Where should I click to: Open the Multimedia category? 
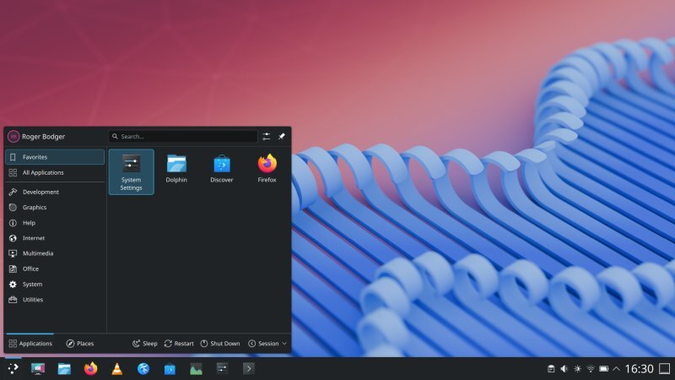[x=55, y=253]
